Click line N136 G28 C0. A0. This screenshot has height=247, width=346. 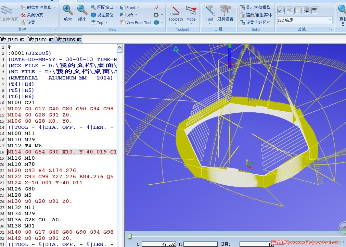pos(35,220)
